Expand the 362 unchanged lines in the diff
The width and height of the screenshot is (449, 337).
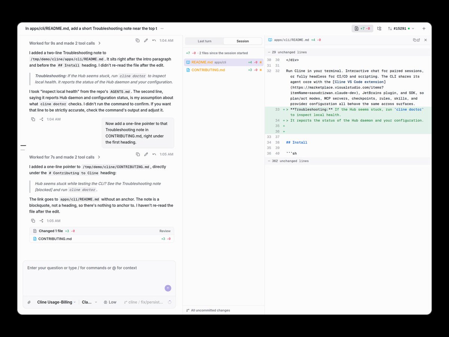tap(348, 161)
